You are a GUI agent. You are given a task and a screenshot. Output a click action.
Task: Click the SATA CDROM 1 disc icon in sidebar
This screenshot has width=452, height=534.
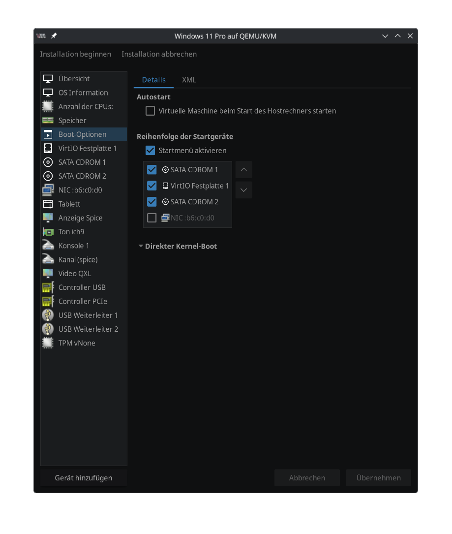pyautogui.click(x=48, y=162)
